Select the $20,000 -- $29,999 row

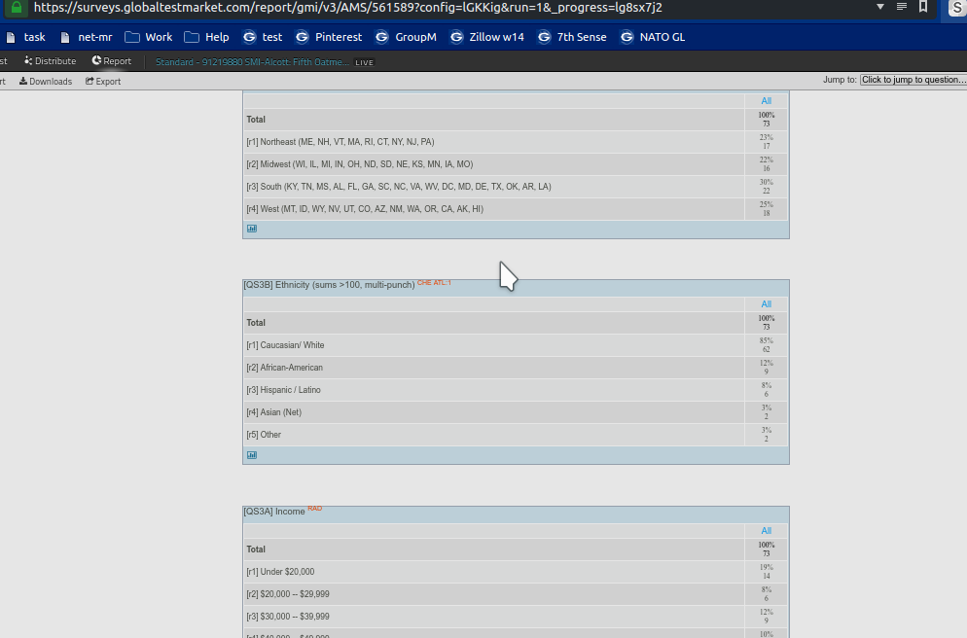(516, 594)
